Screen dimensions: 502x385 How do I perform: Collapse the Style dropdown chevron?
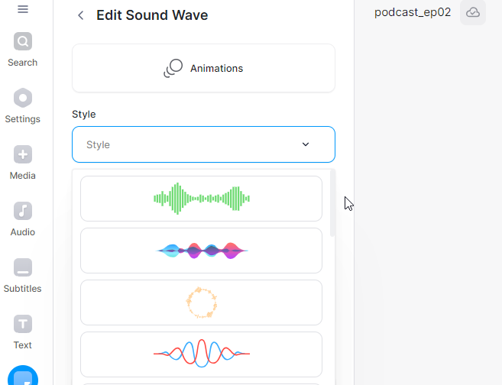pyautogui.click(x=306, y=144)
